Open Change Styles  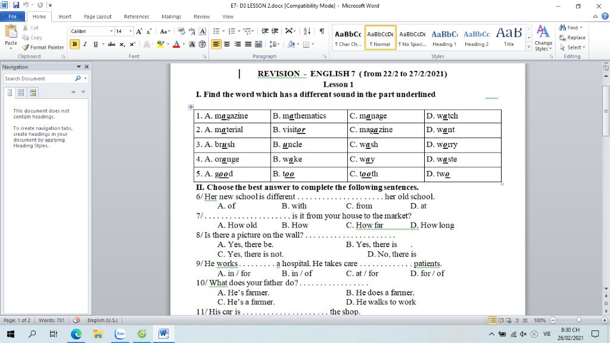(x=543, y=38)
